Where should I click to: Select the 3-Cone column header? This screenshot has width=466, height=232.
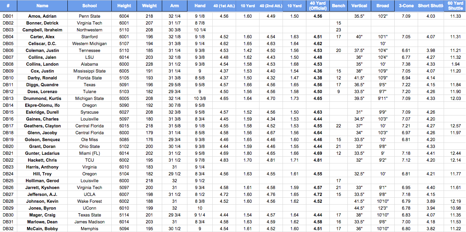406,6
